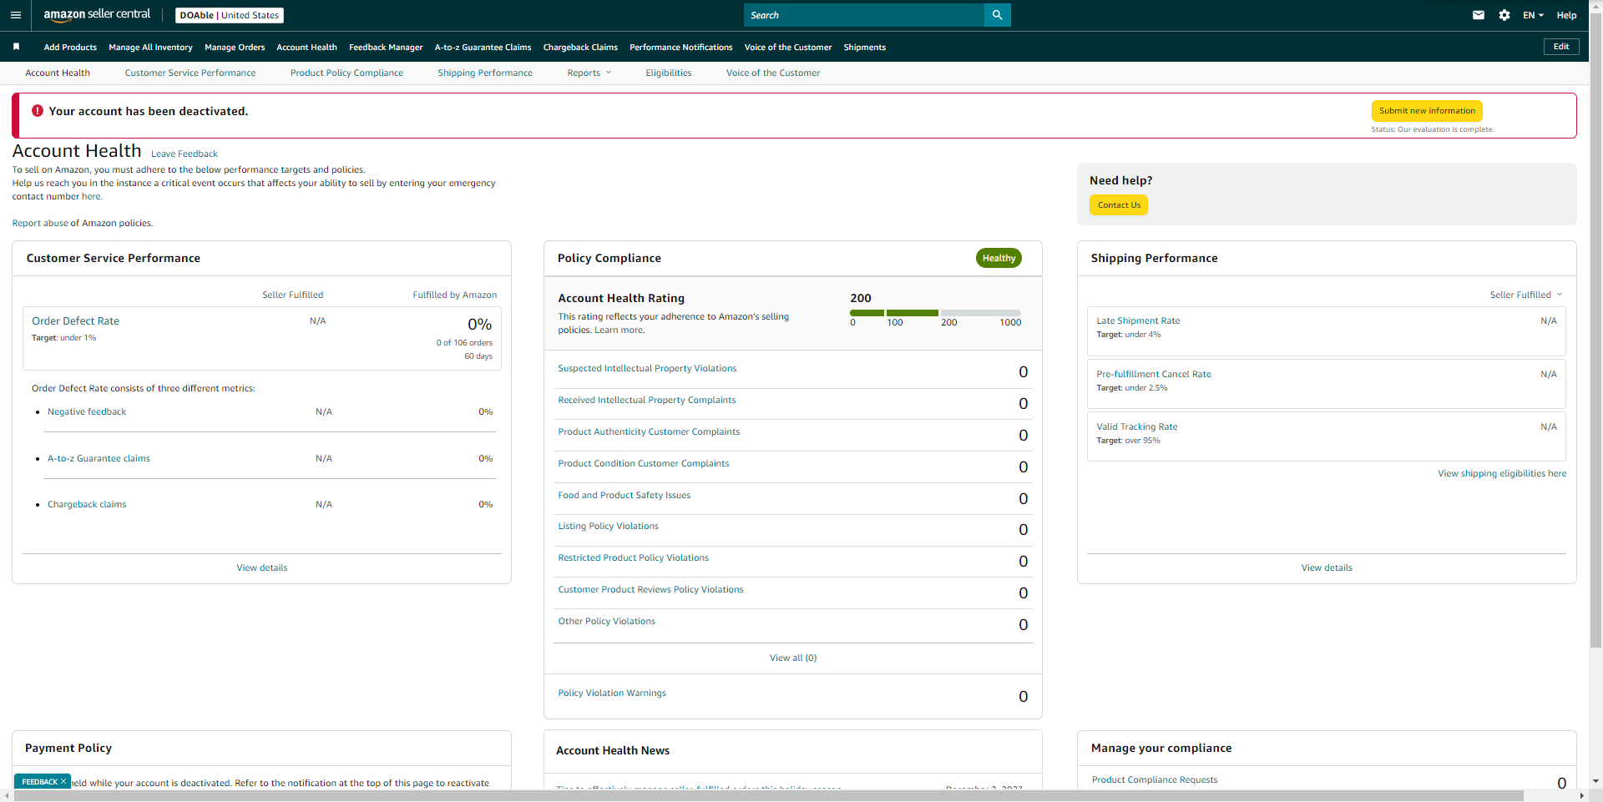1603x802 pixels.
Task: Open the mail messages icon
Action: [1479, 15]
